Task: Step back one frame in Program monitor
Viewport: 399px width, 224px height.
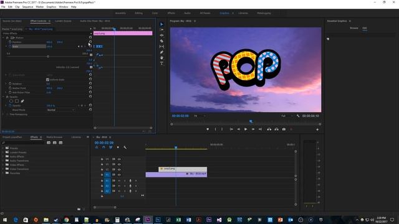Action: pyautogui.click(x=239, y=129)
